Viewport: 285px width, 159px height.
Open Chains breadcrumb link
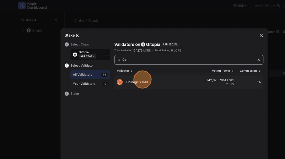(x=79, y=21)
